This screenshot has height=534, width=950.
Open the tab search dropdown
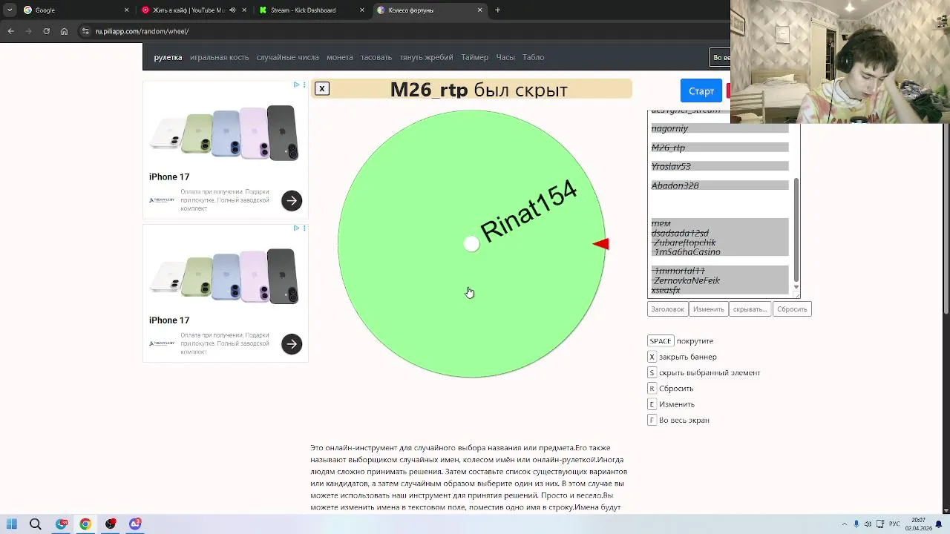coord(9,10)
